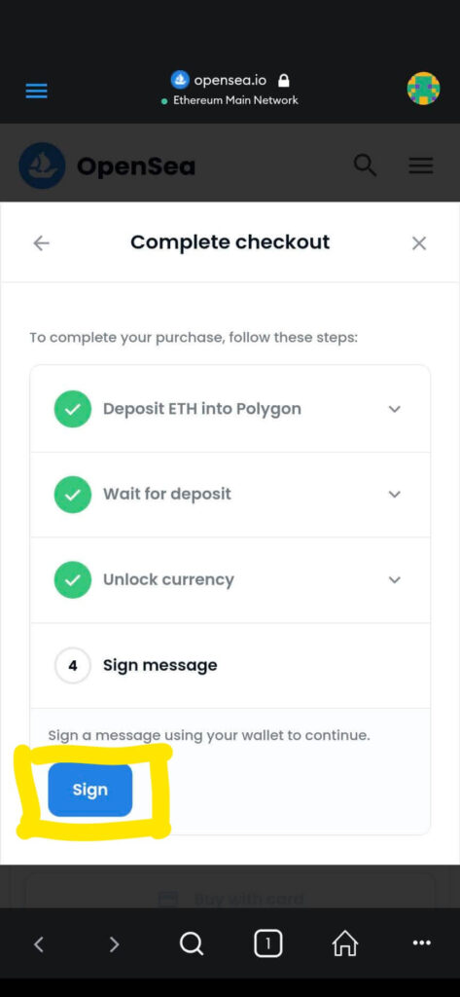Screen dimensions: 460x997
Task: Tap the Ethereum Main Network indicator
Action: click(x=230, y=100)
